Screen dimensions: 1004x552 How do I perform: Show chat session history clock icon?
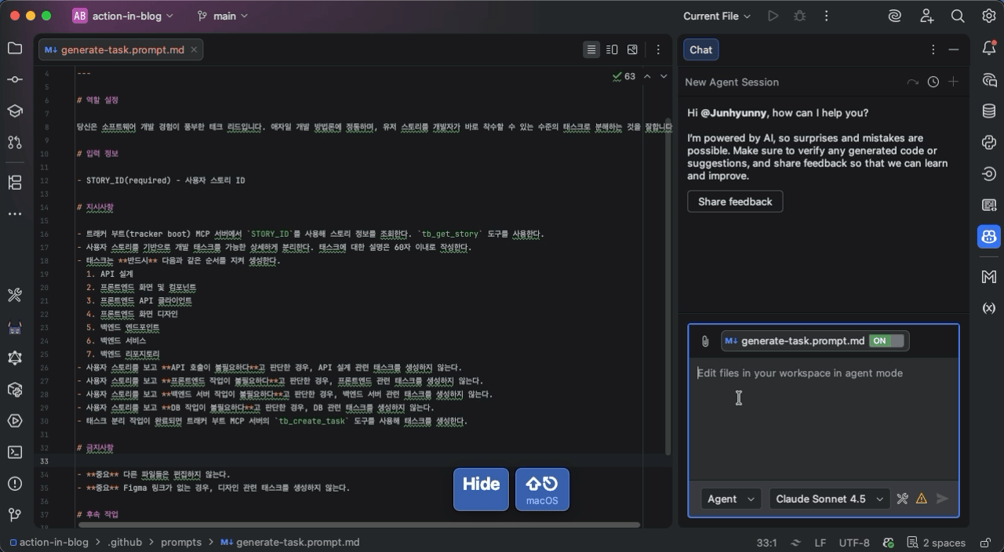[x=933, y=82]
